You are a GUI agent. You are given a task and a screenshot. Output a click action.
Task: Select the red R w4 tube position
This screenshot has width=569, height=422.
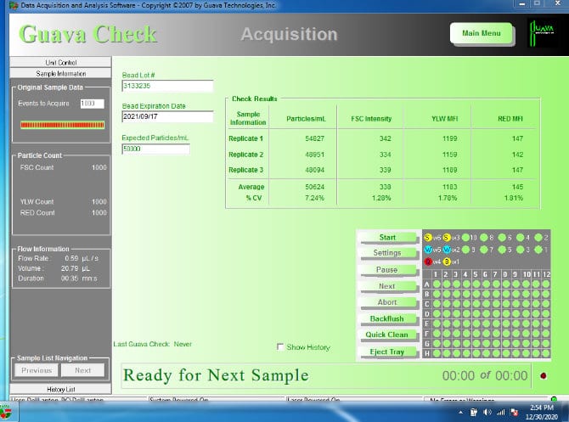tap(428, 262)
